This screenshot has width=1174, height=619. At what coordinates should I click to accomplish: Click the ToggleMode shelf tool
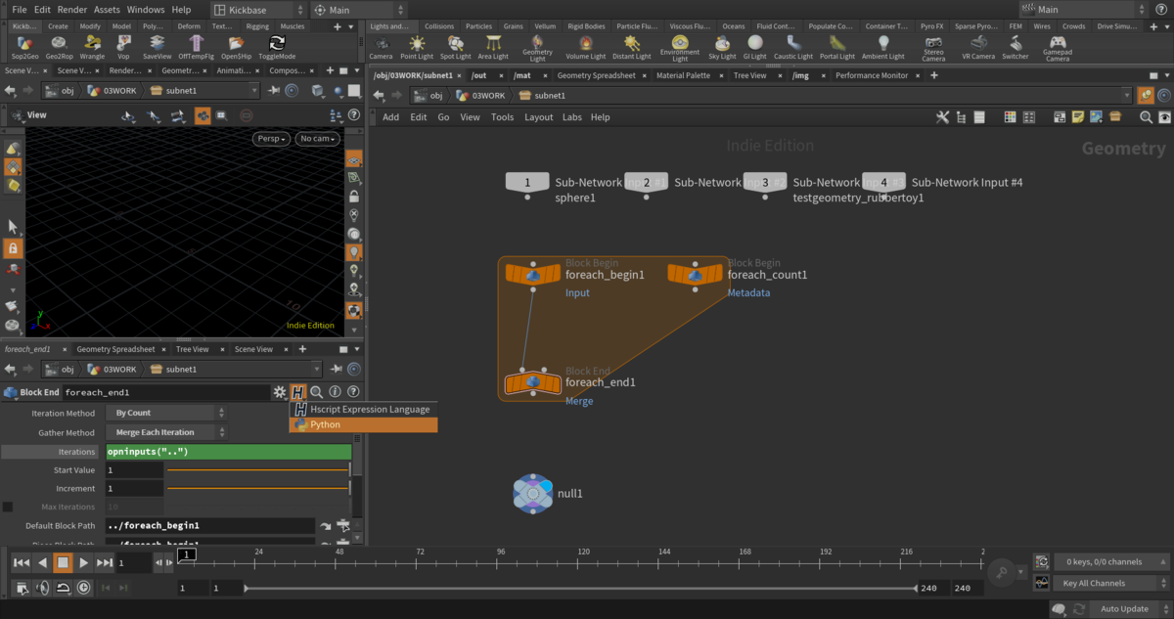click(277, 48)
